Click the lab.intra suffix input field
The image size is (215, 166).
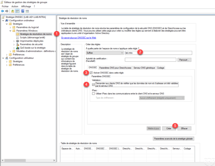(158, 53)
